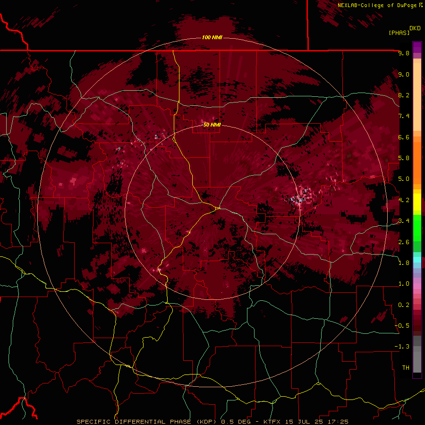The height and width of the screenshot is (425, 425).
Task: Click the 9.0 value on the color scale
Action: pyautogui.click(x=404, y=74)
